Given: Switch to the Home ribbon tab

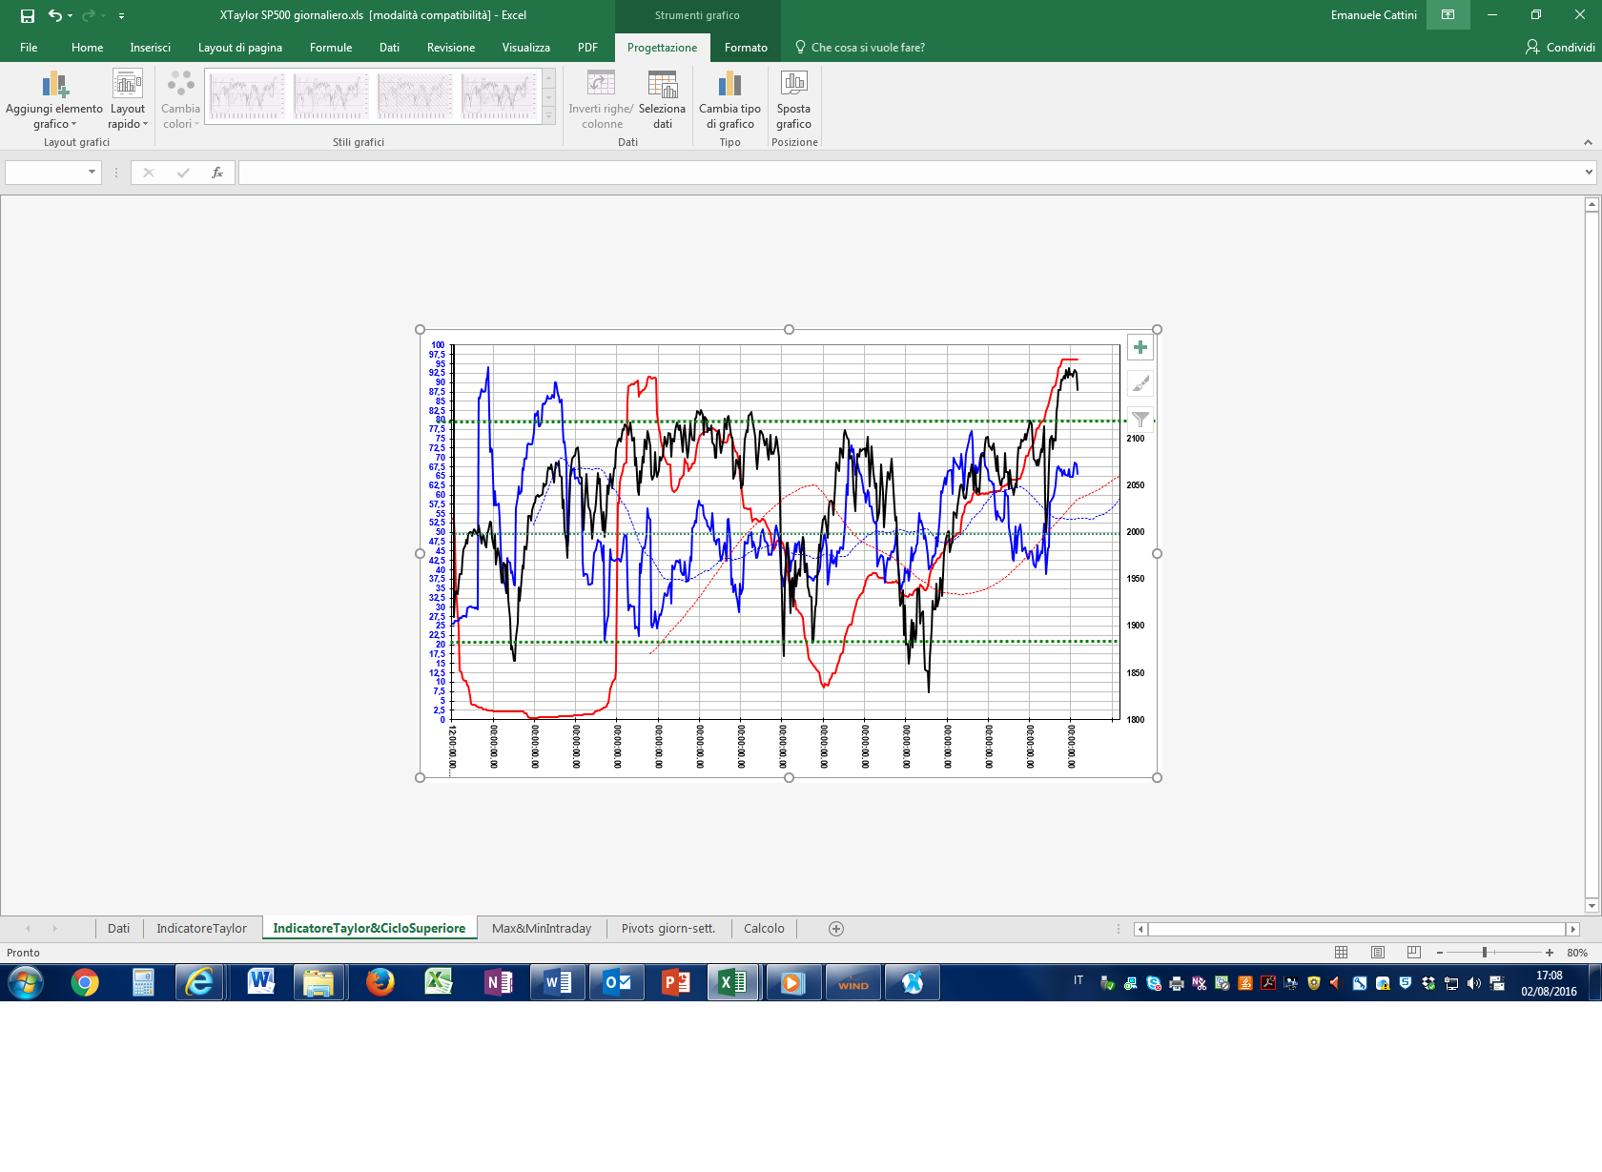Looking at the screenshot, I should pyautogui.click(x=87, y=48).
